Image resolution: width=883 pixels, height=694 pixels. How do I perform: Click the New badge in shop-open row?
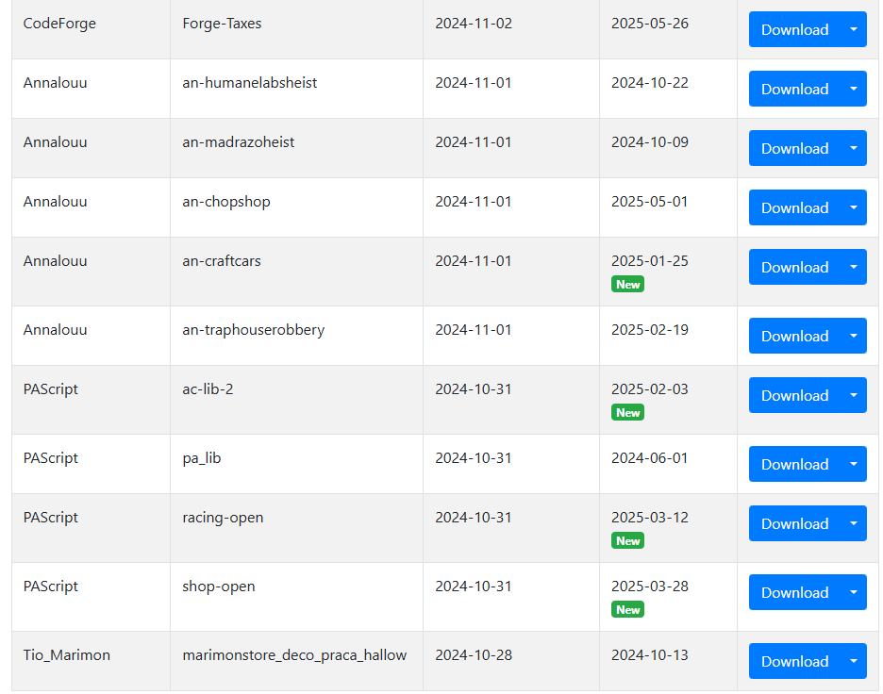pos(627,609)
